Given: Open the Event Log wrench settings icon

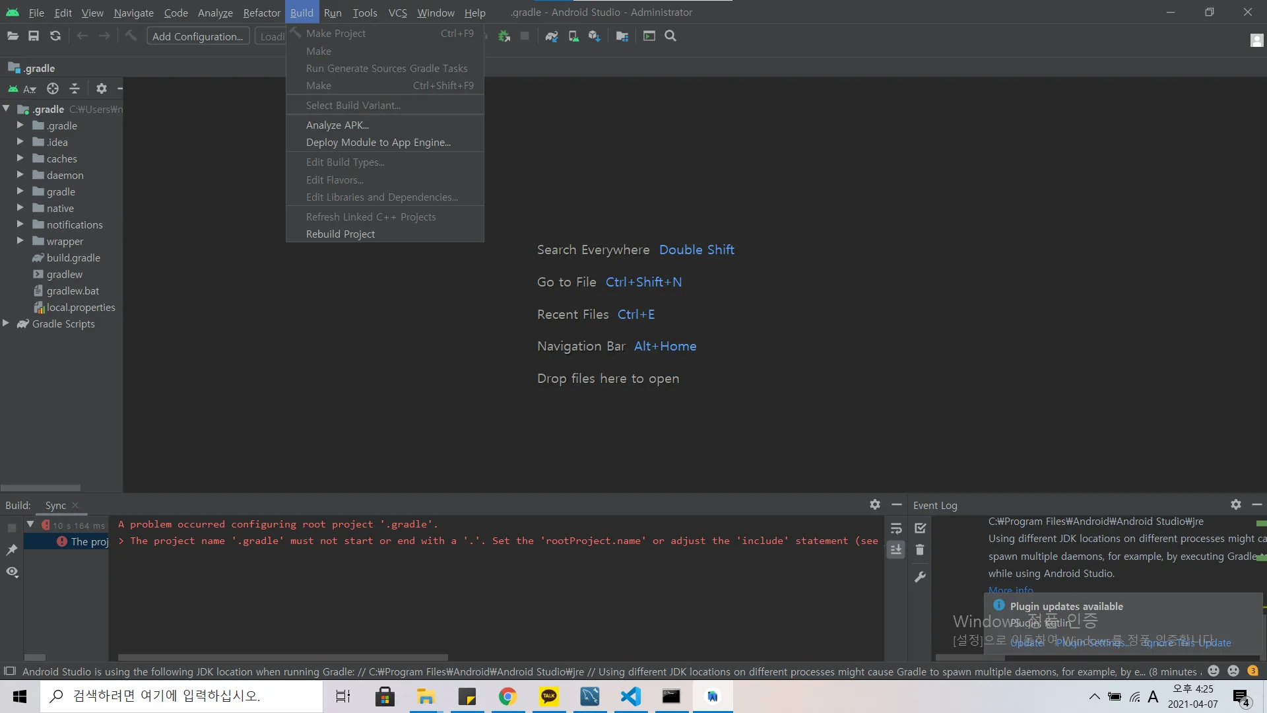Looking at the screenshot, I should [x=920, y=577].
